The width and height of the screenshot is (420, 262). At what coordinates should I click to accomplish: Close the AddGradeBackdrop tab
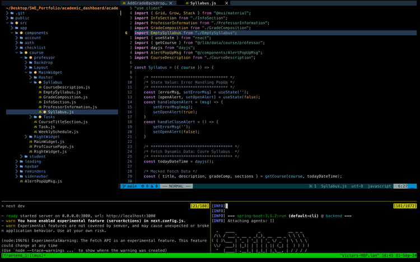[171, 3]
